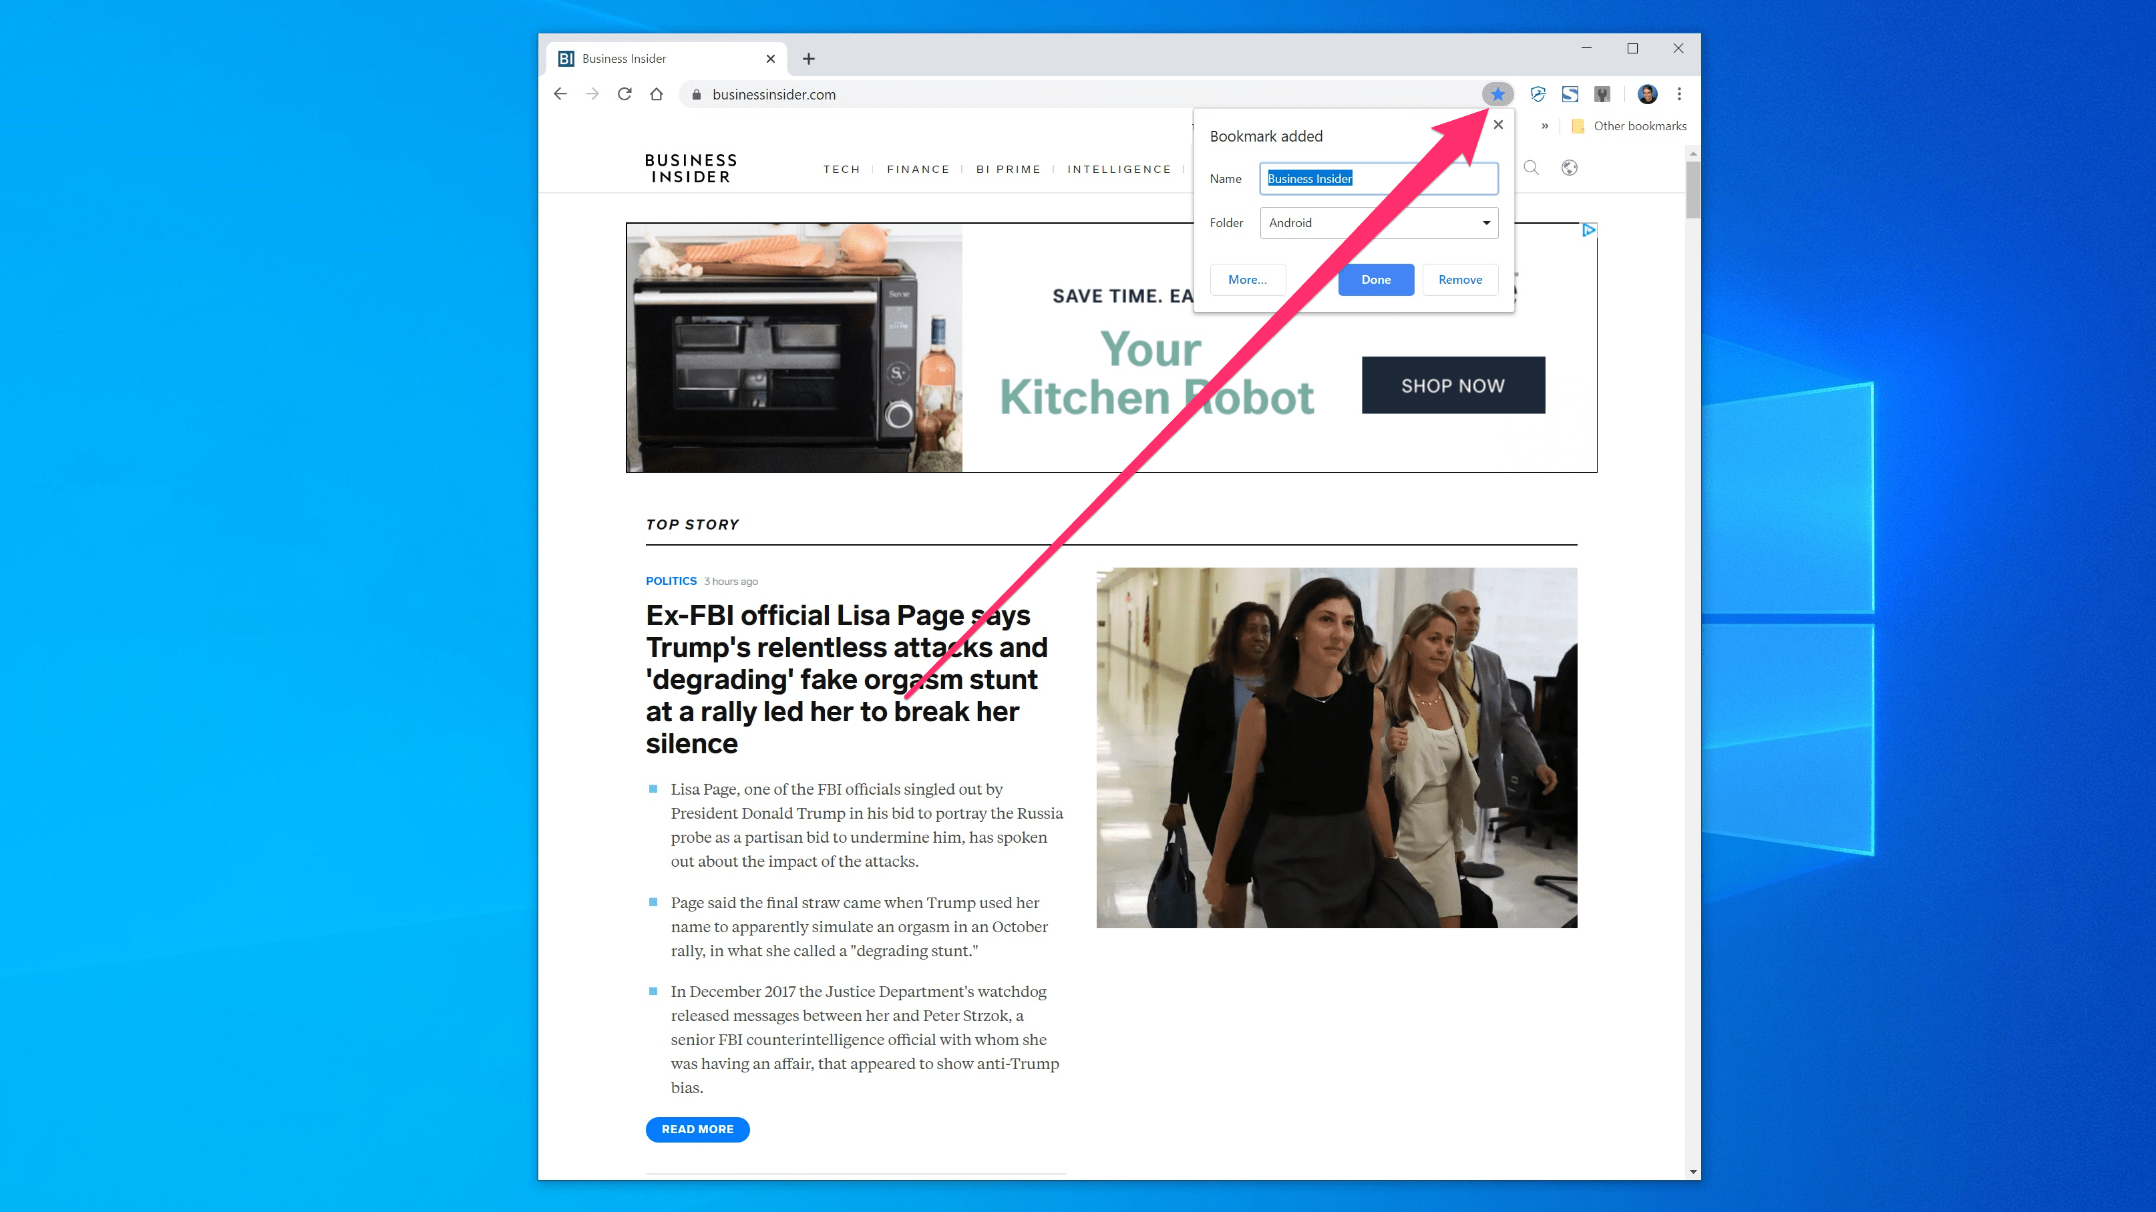Go to the home page icon
Image resolution: width=2156 pixels, height=1212 pixels.
pos(656,95)
